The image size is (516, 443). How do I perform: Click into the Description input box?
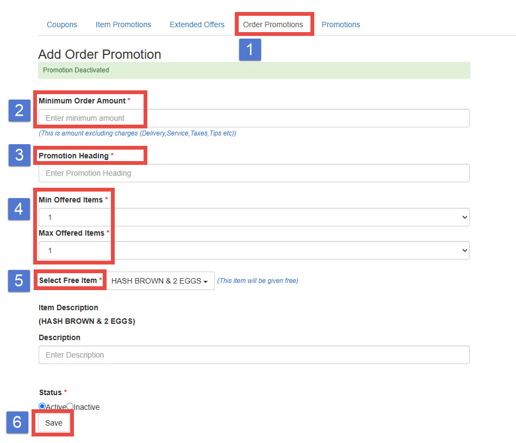(x=254, y=355)
